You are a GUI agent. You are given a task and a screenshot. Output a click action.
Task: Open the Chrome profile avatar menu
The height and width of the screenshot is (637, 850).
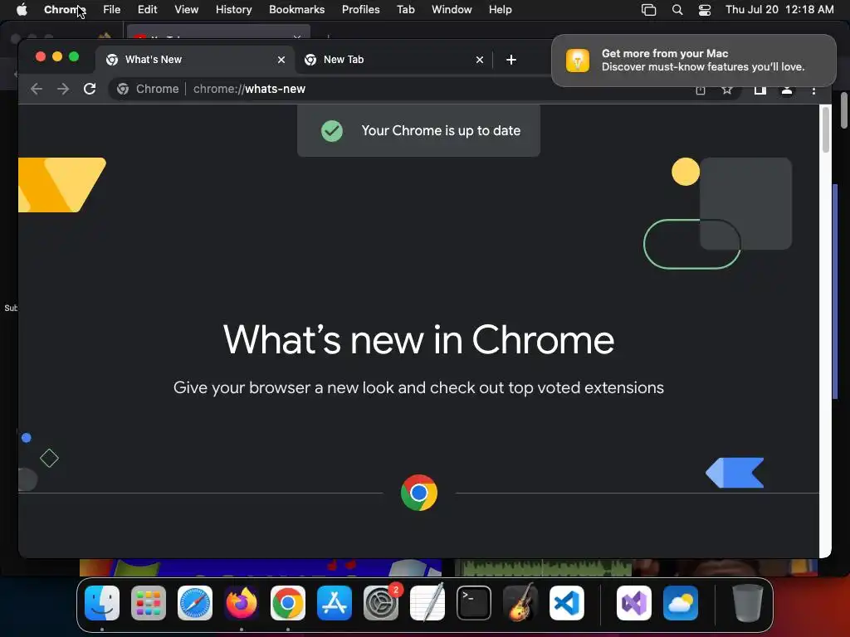point(787,90)
